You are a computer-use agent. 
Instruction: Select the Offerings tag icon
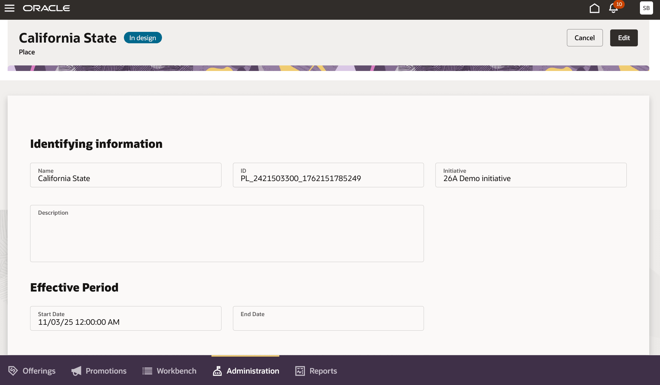12,371
